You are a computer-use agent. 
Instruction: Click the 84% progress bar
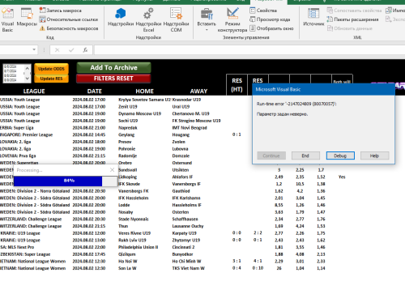[x=66, y=181]
